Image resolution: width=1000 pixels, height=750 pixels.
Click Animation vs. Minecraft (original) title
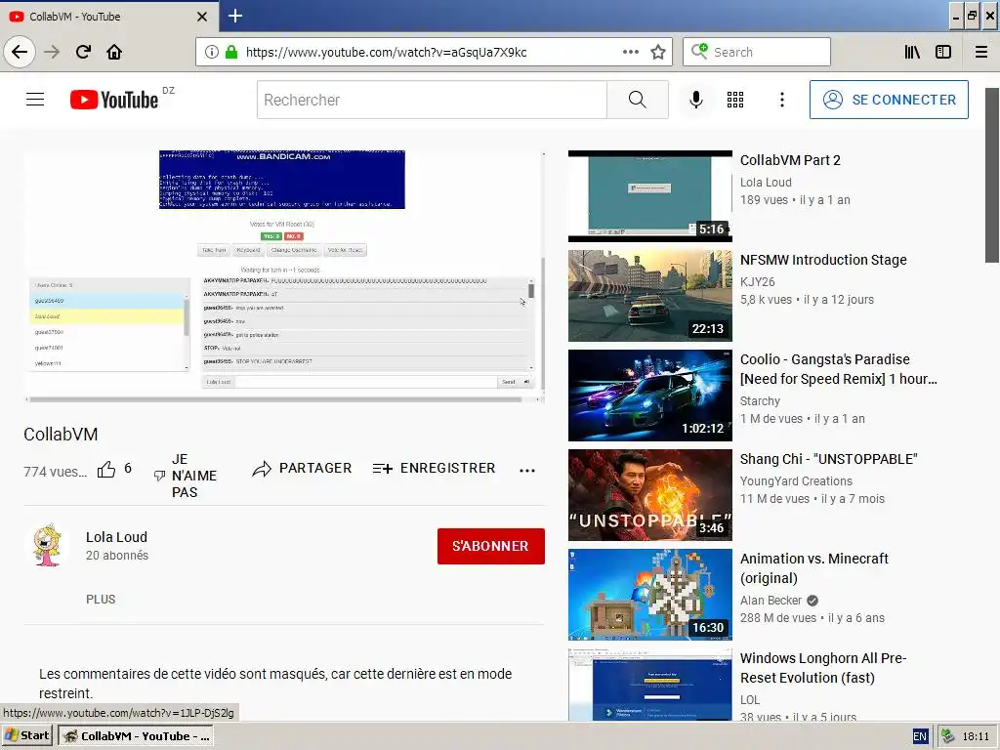(x=813, y=568)
